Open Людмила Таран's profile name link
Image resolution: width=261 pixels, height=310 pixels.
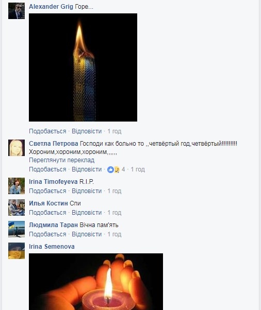coord(53,225)
